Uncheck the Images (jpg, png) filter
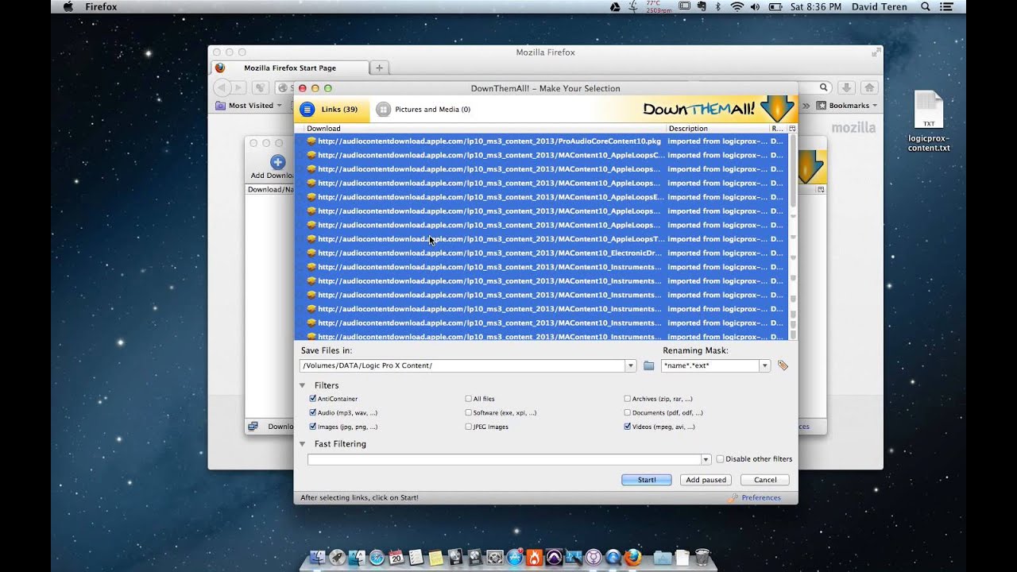Image resolution: width=1017 pixels, height=572 pixels. tap(312, 427)
